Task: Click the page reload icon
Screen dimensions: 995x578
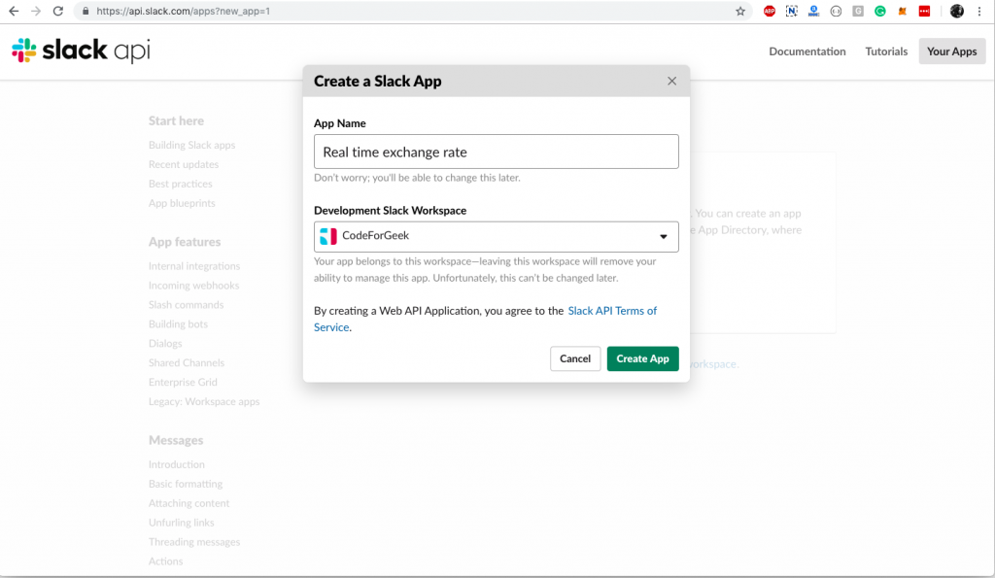Action: [60, 12]
